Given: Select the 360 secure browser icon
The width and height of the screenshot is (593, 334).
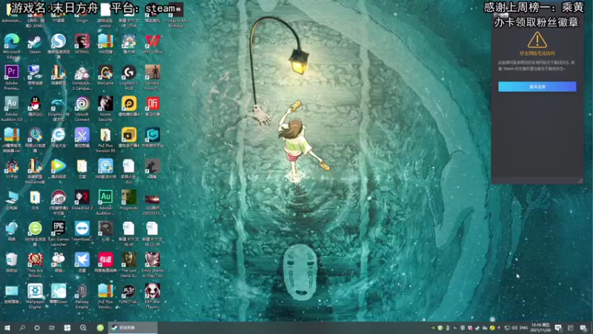Looking at the screenshot, I should [x=35, y=229].
